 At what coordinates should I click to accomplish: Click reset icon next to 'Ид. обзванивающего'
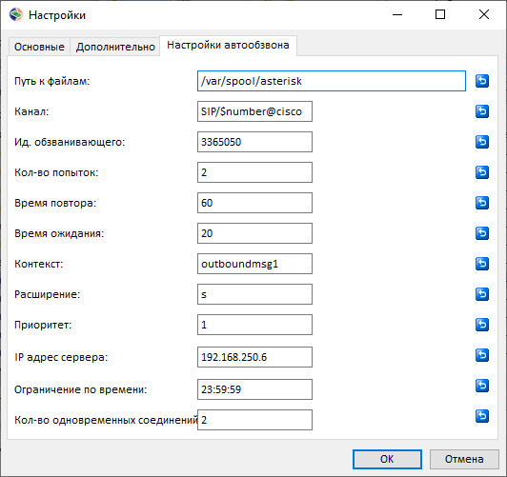click(x=482, y=142)
